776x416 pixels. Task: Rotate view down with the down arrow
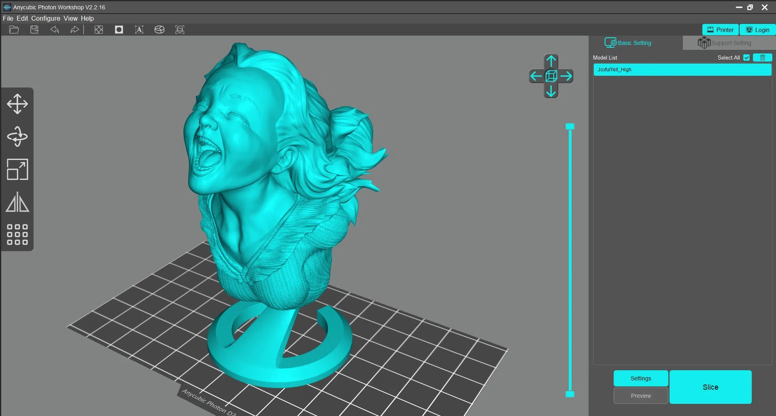pyautogui.click(x=551, y=91)
